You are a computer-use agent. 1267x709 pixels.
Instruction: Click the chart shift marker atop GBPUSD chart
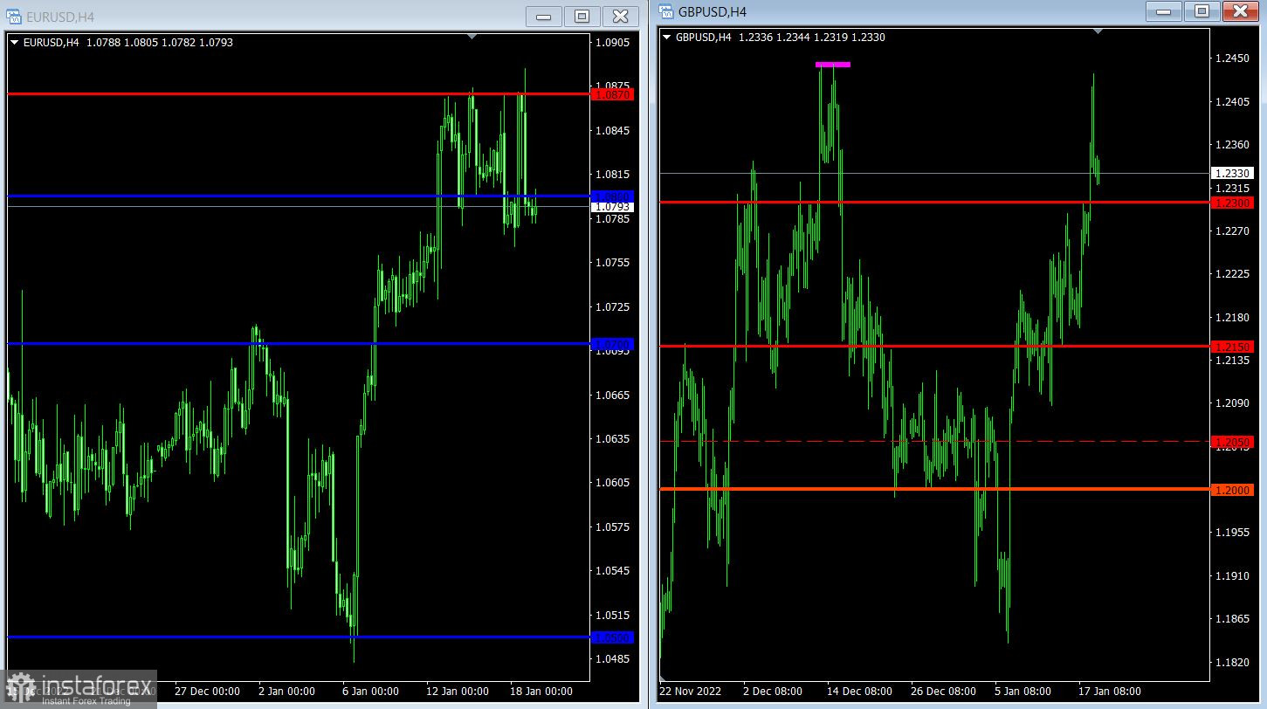click(x=1098, y=31)
